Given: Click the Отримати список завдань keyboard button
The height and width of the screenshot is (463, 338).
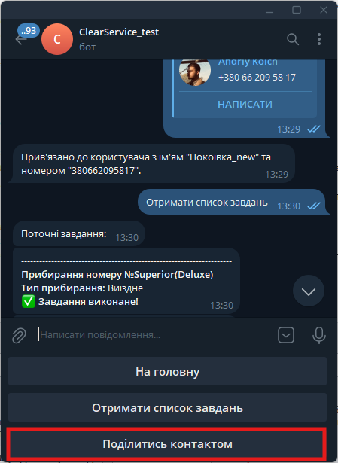Looking at the screenshot, I should 167,407.
